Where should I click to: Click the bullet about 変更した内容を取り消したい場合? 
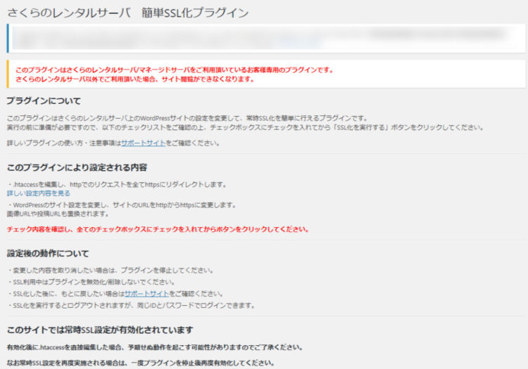tap(110, 270)
